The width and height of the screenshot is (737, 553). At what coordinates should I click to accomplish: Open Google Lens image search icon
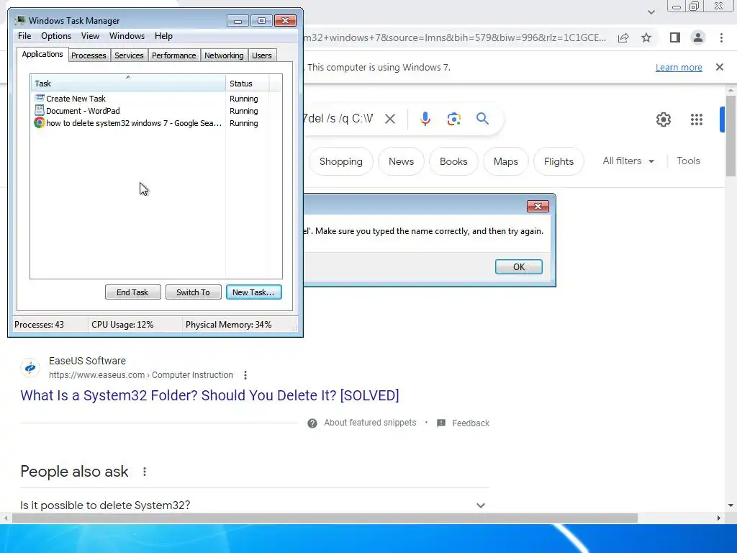point(453,119)
